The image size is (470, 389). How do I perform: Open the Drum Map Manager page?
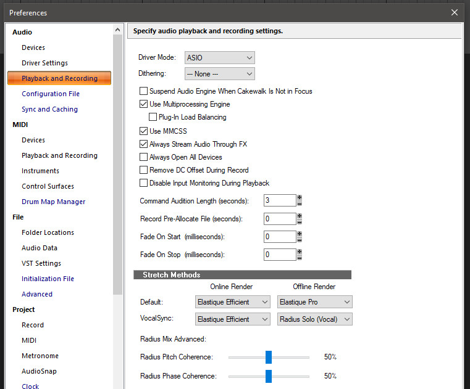click(x=53, y=202)
